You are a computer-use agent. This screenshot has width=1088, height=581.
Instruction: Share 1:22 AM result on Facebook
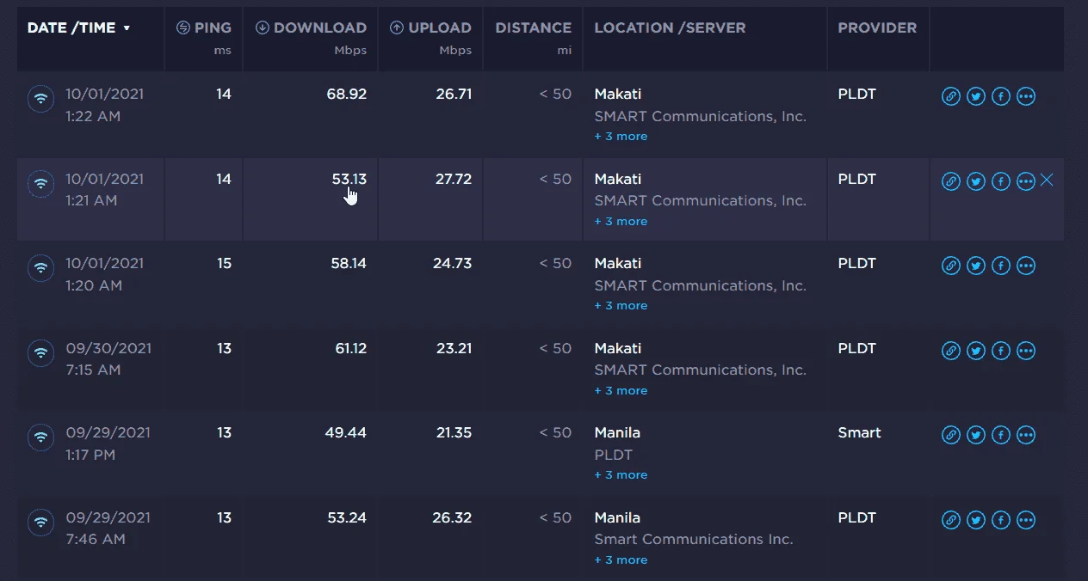(x=1000, y=96)
